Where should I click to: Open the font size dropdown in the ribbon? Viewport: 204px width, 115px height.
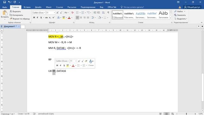point(54,13)
